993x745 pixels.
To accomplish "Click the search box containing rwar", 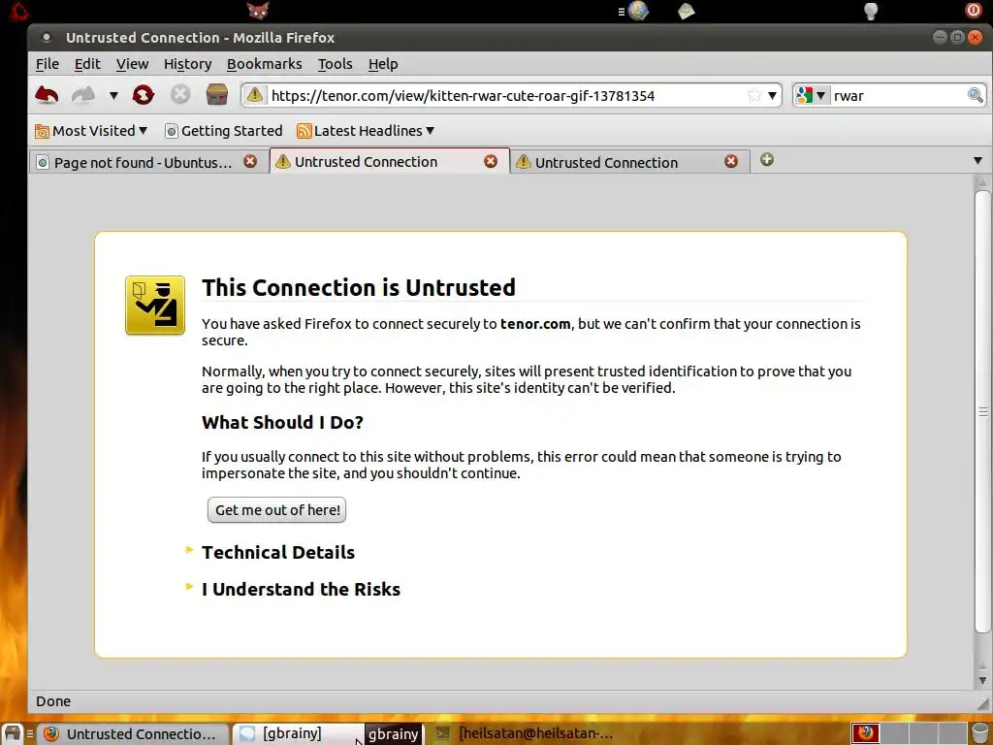I will (899, 96).
